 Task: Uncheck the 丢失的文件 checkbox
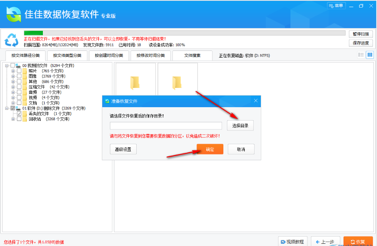click(x=19, y=114)
